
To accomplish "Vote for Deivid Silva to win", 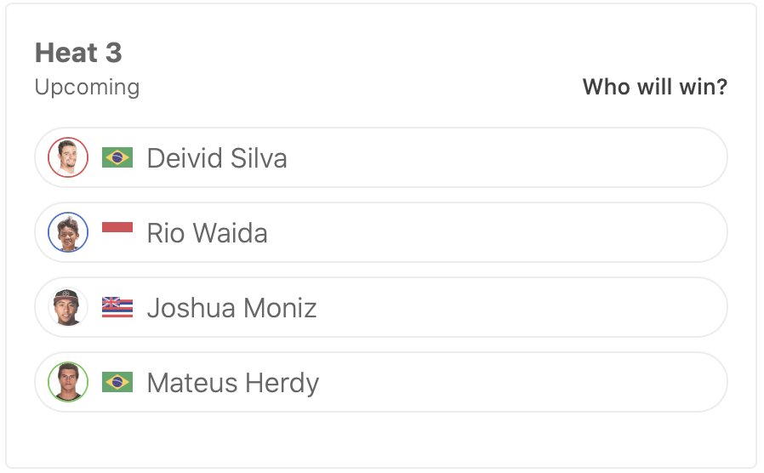I will [x=510, y=157].
